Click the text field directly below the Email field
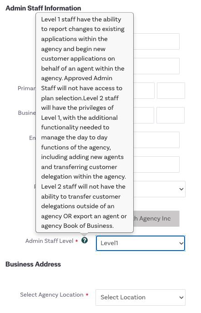This screenshot has width=201, height=313. click(x=156, y=164)
